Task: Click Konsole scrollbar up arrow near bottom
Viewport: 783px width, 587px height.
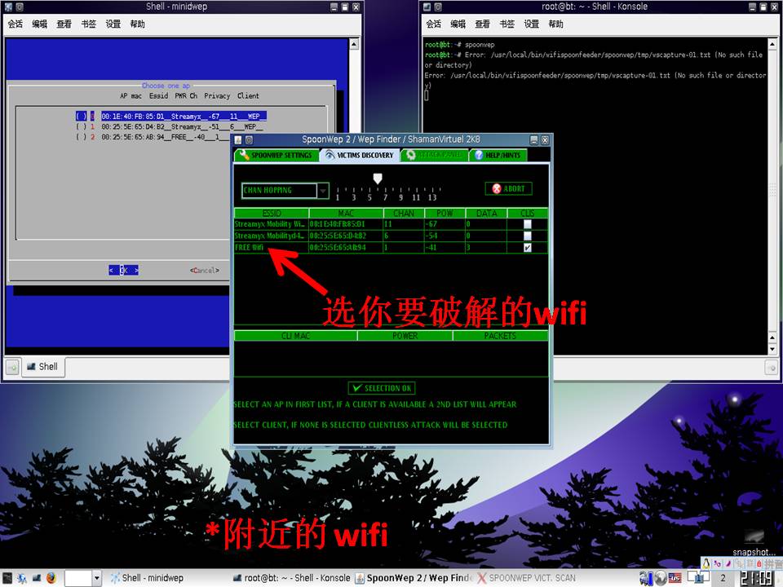Action: (772, 338)
